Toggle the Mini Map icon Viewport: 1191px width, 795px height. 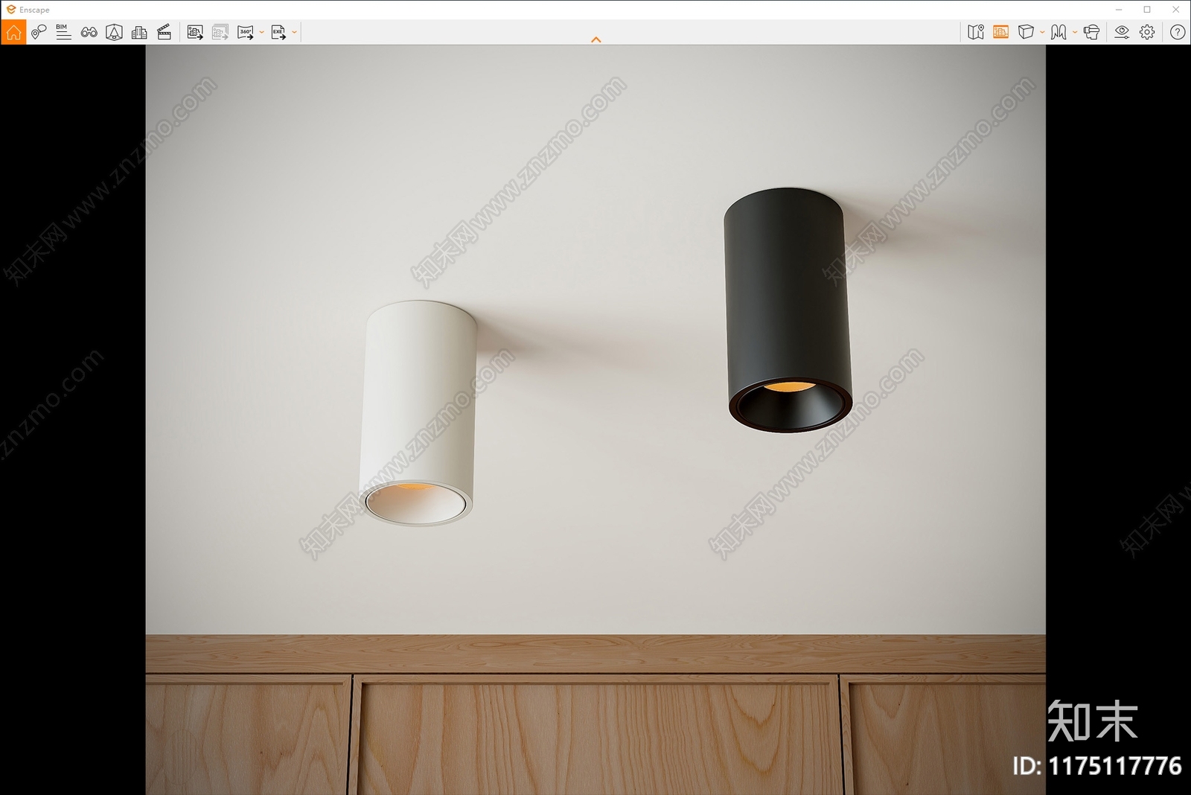click(976, 32)
